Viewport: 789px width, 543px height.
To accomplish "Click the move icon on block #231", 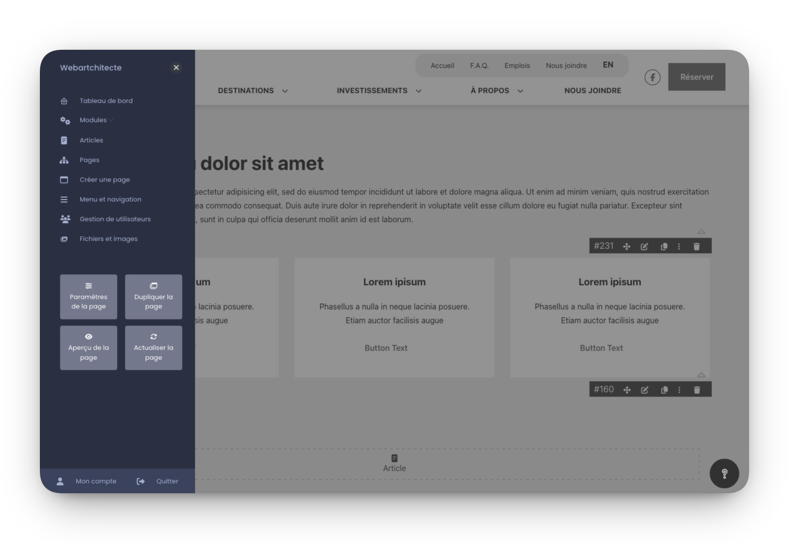I will [626, 246].
